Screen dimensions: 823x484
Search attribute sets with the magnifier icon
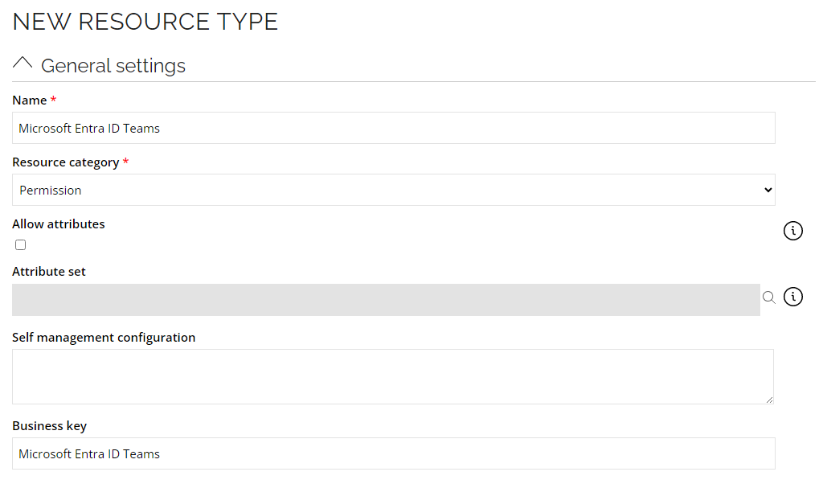pos(769,297)
